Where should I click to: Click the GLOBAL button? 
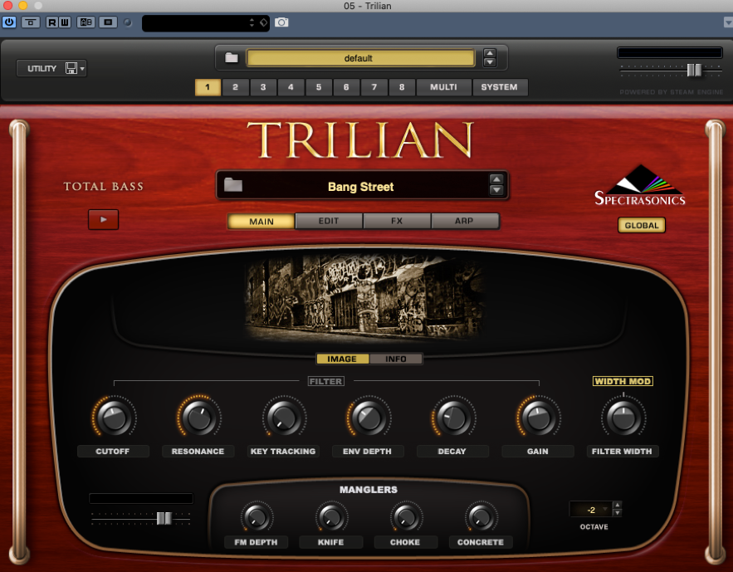pyautogui.click(x=642, y=225)
